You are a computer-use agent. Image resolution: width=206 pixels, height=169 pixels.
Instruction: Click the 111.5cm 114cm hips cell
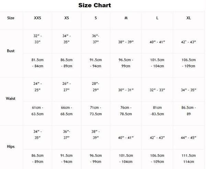(x=188, y=159)
